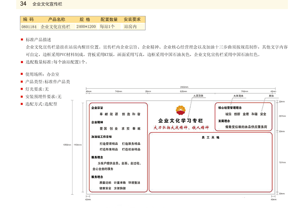Click the text 打造管理精品

109,144
